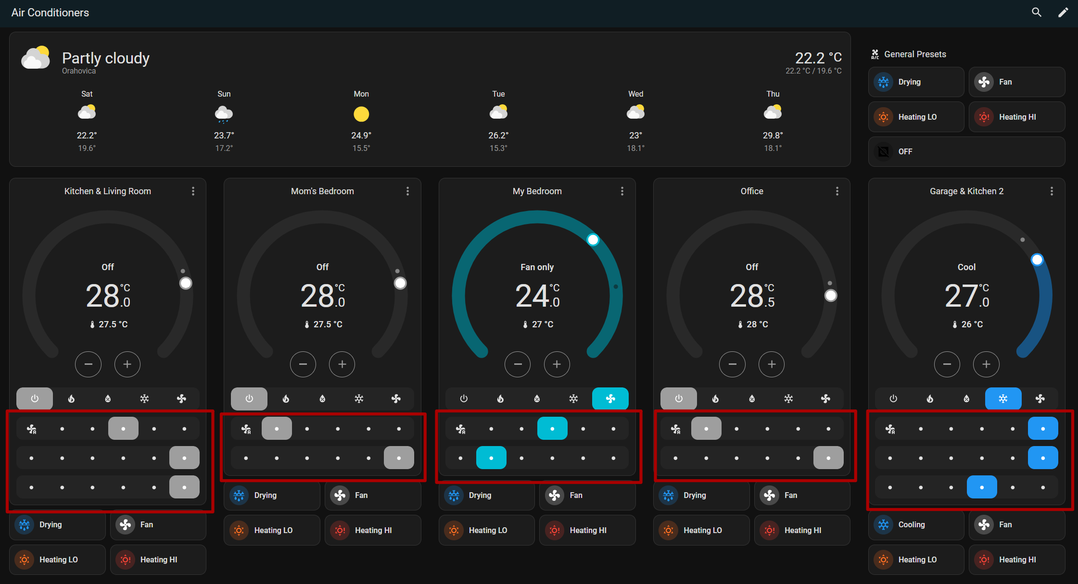Click auto fan icon in Garage & Kitchen 2
1078x584 pixels.
890,429
